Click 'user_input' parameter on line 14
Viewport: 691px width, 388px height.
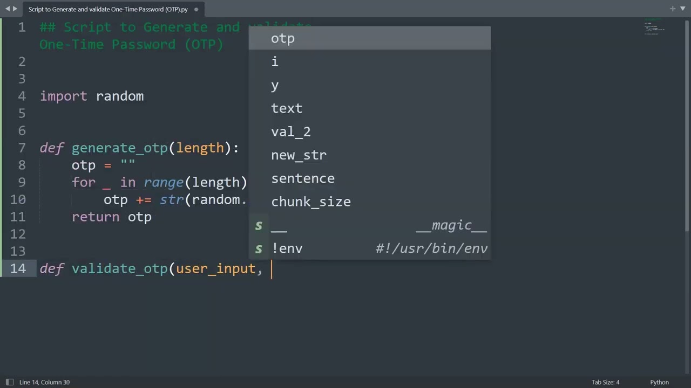click(x=216, y=269)
